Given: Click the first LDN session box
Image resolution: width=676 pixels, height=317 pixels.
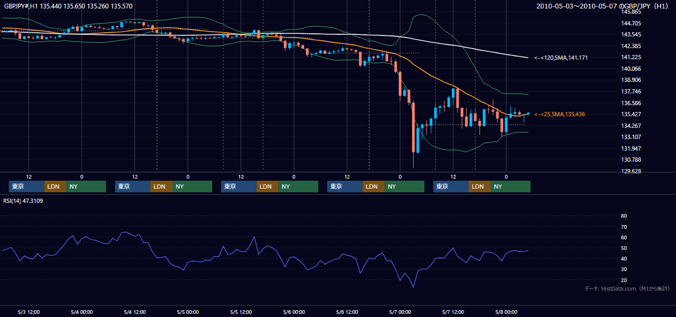Looking at the screenshot, I should coord(56,187).
